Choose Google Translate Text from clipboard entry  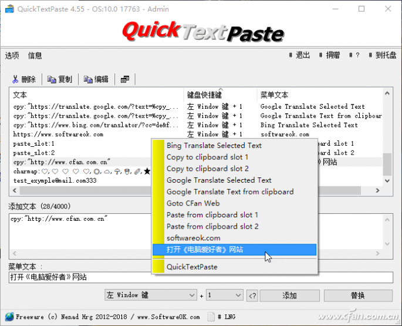[x=235, y=191]
